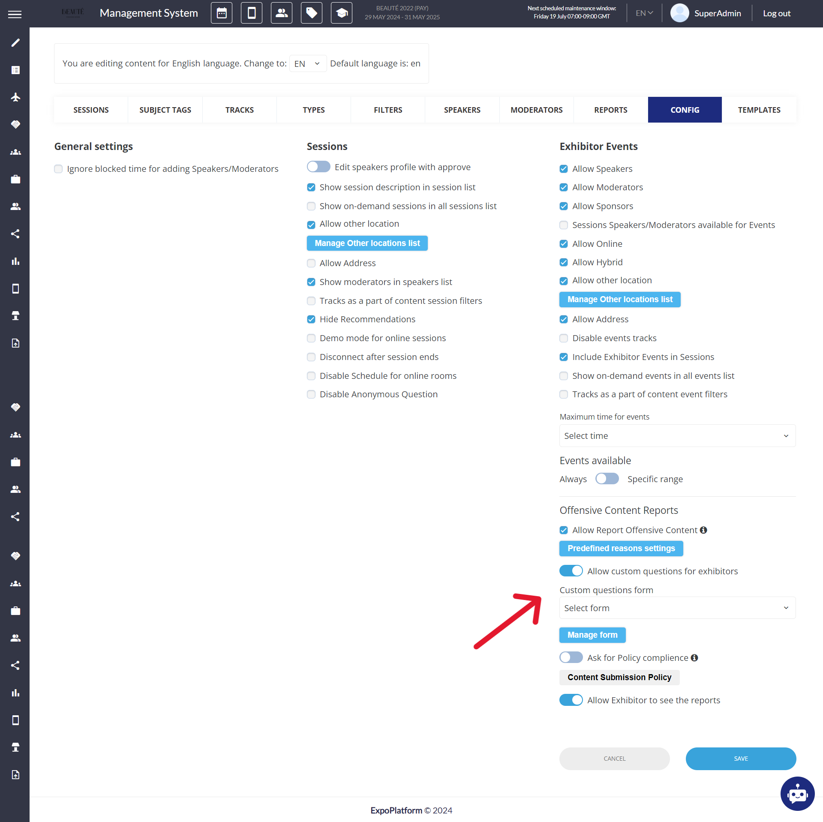Image resolution: width=823 pixels, height=822 pixels.
Task: Open the TYPES tab
Action: point(314,110)
